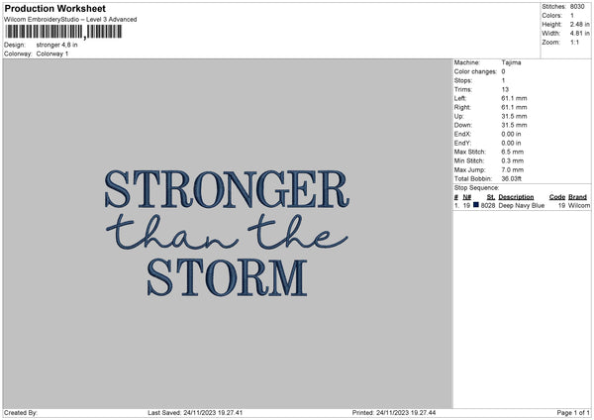Click the Up value 31.5 mm
The image size is (594, 420).
(514, 116)
